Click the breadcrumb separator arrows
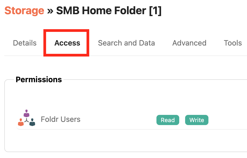The height and width of the screenshot is (158, 247). click(50, 10)
